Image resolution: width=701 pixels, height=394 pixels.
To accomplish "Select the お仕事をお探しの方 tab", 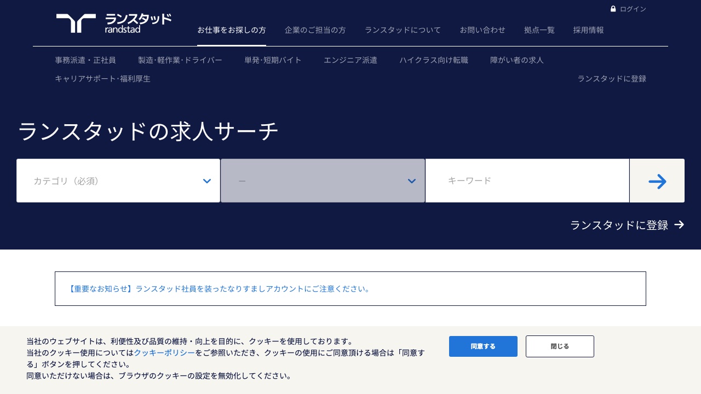I will coord(232,30).
